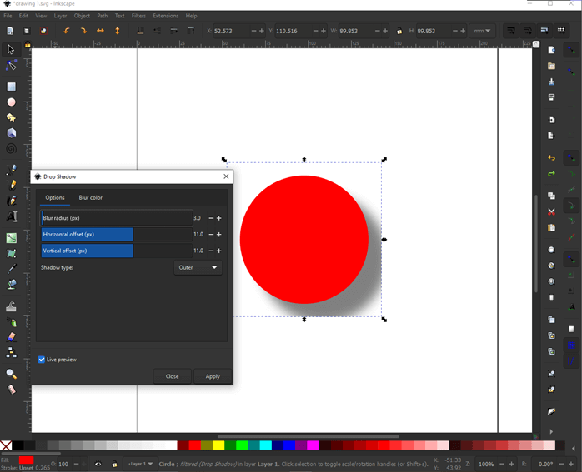The image size is (582, 472).
Task: Toggle layer visibility eye icon
Action: click(98, 464)
